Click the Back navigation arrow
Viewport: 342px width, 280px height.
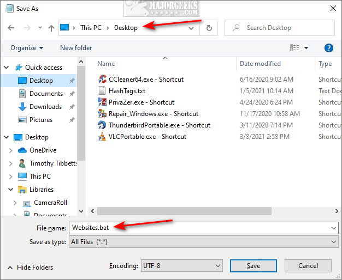click(x=10, y=28)
